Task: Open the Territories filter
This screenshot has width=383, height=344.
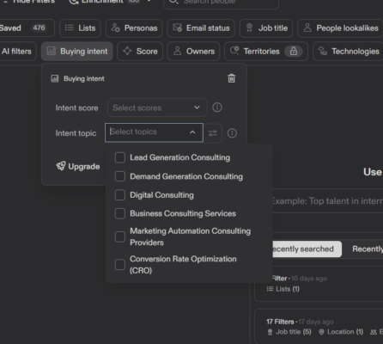Action: (266, 52)
